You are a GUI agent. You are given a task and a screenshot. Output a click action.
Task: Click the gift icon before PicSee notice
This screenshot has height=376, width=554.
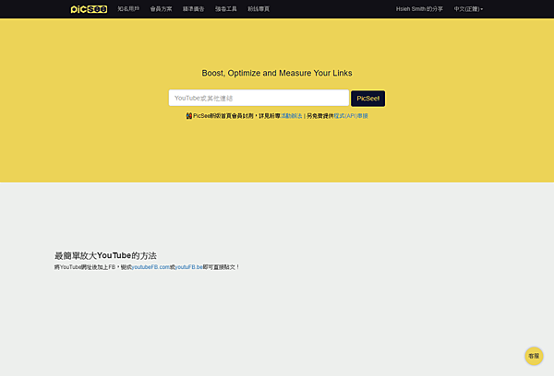(189, 116)
